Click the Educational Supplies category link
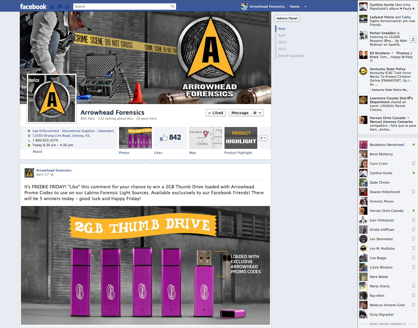This screenshot has width=418, height=328. (78, 131)
